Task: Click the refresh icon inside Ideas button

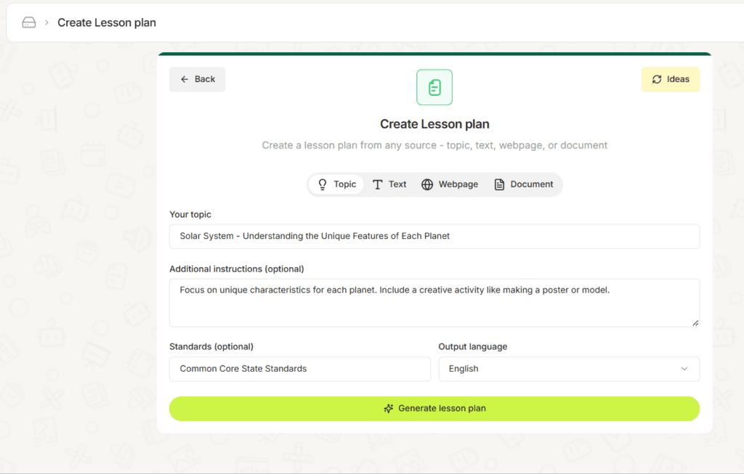Action: pyautogui.click(x=658, y=79)
